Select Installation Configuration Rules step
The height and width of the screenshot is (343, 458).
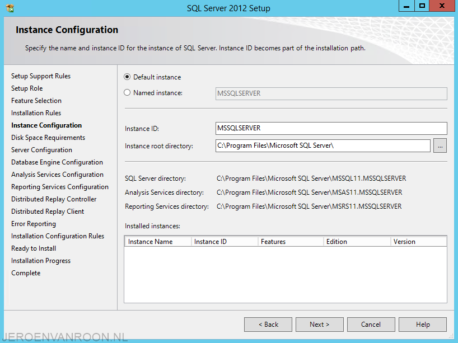(58, 236)
